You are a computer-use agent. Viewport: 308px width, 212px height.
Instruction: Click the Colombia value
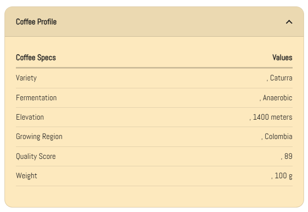[278, 137]
